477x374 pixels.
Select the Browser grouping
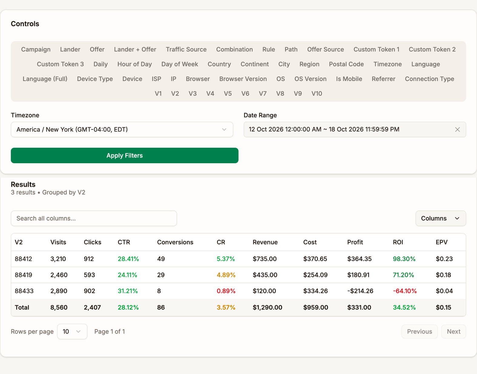[x=198, y=79]
